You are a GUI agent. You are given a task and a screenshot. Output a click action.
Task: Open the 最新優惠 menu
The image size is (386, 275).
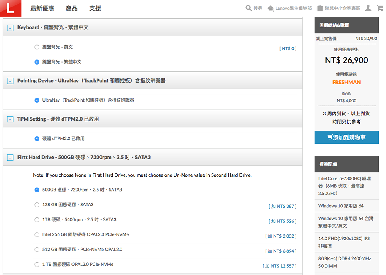(42, 8)
